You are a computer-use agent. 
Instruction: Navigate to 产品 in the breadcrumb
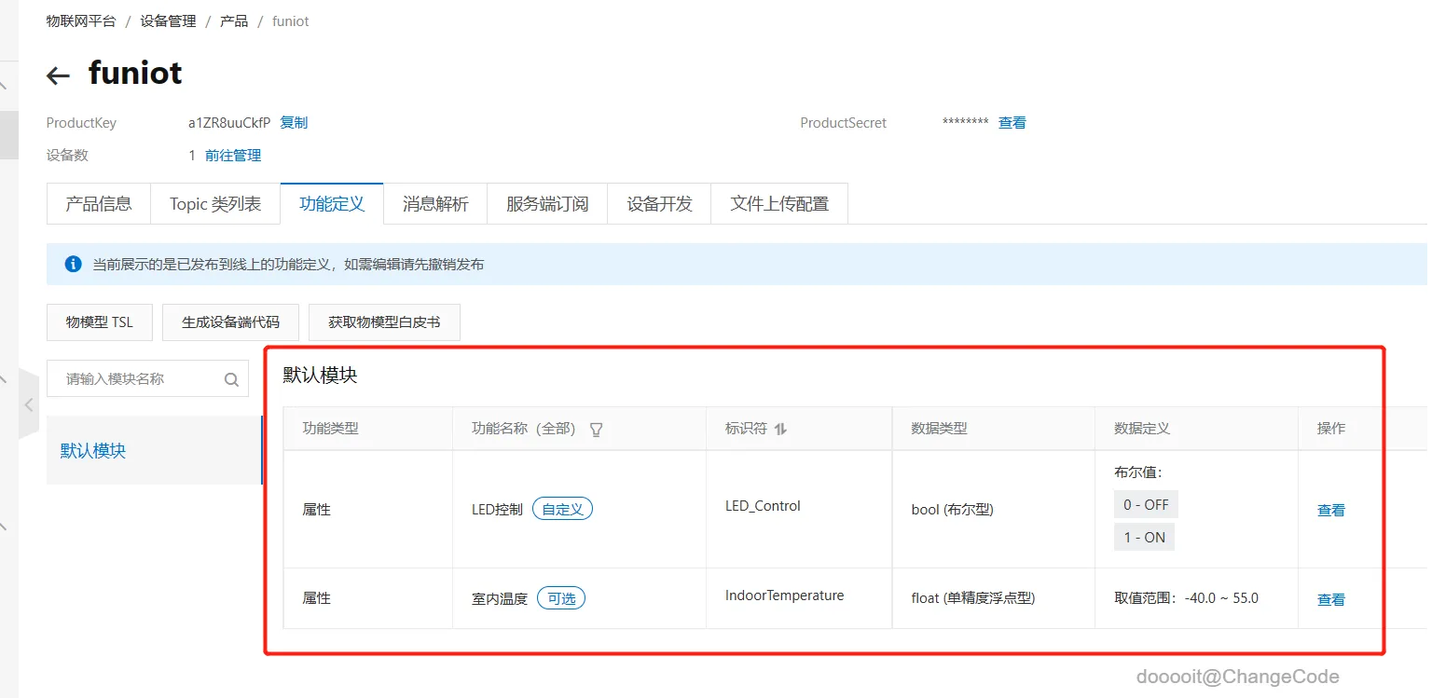tap(234, 21)
